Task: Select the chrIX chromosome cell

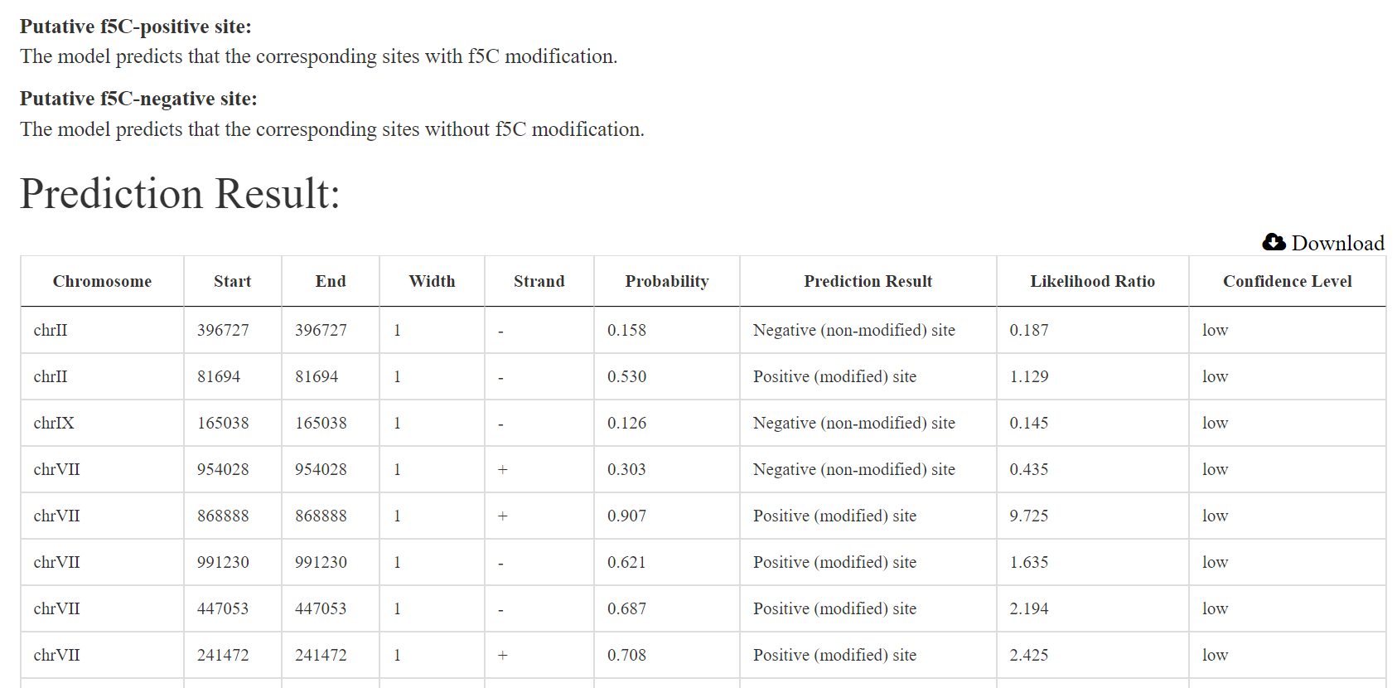Action: (102, 423)
